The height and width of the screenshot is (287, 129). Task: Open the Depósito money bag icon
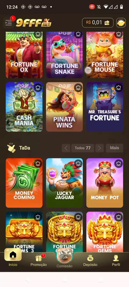pos(90,258)
